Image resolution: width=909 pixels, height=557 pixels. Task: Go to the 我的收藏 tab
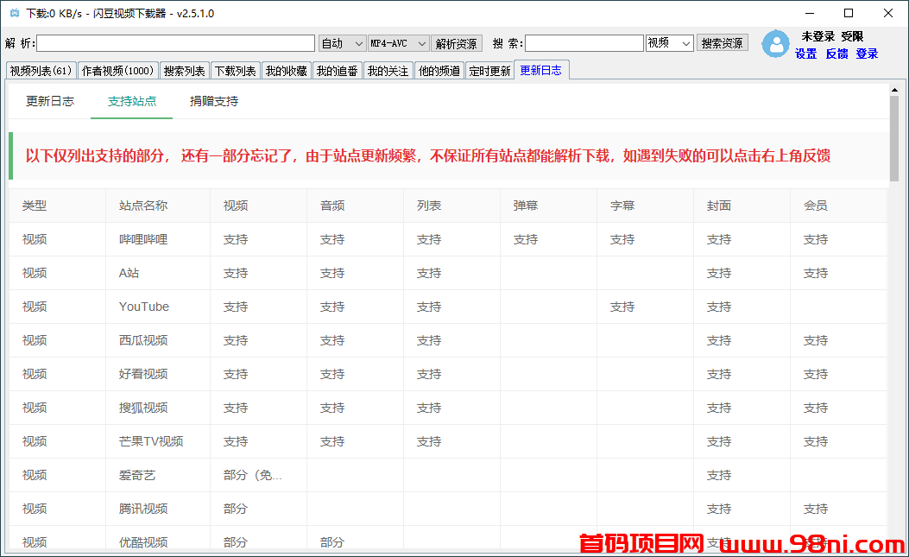point(286,71)
